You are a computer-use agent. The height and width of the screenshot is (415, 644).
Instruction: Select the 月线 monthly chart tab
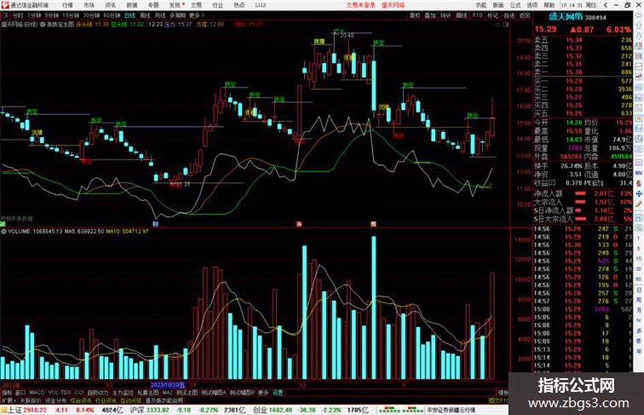(x=160, y=15)
